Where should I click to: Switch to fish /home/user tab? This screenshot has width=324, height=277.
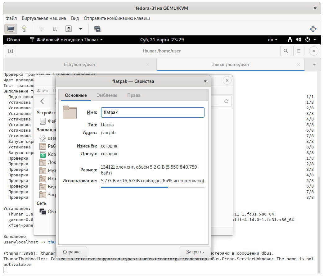pyautogui.click(x=79, y=65)
